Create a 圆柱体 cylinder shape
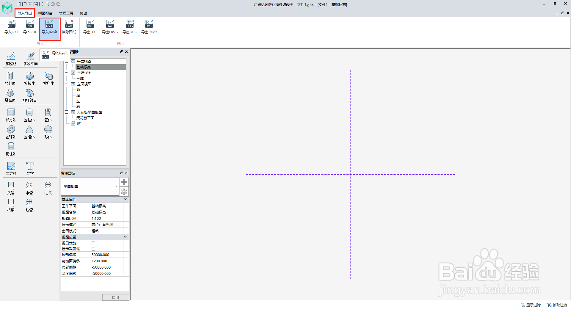571x309 pixels. pos(29,115)
